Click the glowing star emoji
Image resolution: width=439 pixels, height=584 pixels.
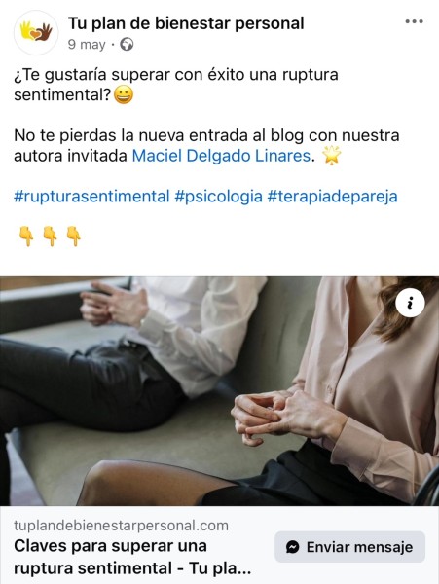tap(331, 156)
